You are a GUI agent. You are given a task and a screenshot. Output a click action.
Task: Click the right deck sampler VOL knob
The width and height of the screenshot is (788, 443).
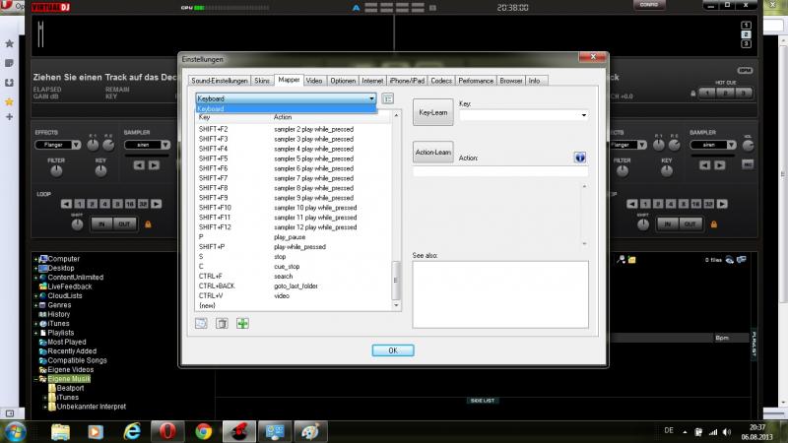click(748, 145)
